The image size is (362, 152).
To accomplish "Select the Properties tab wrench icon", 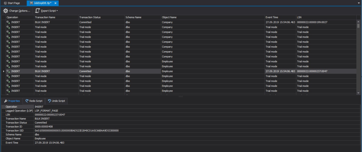I will [6, 101].
